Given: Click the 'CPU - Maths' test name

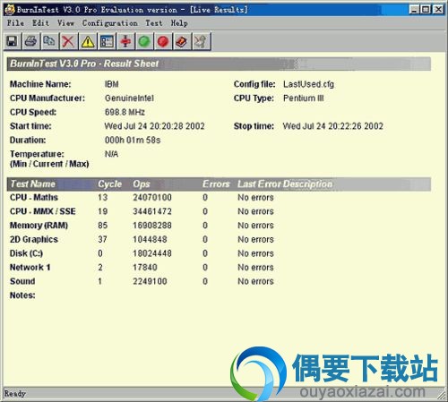Looking at the screenshot, I should [x=34, y=197].
